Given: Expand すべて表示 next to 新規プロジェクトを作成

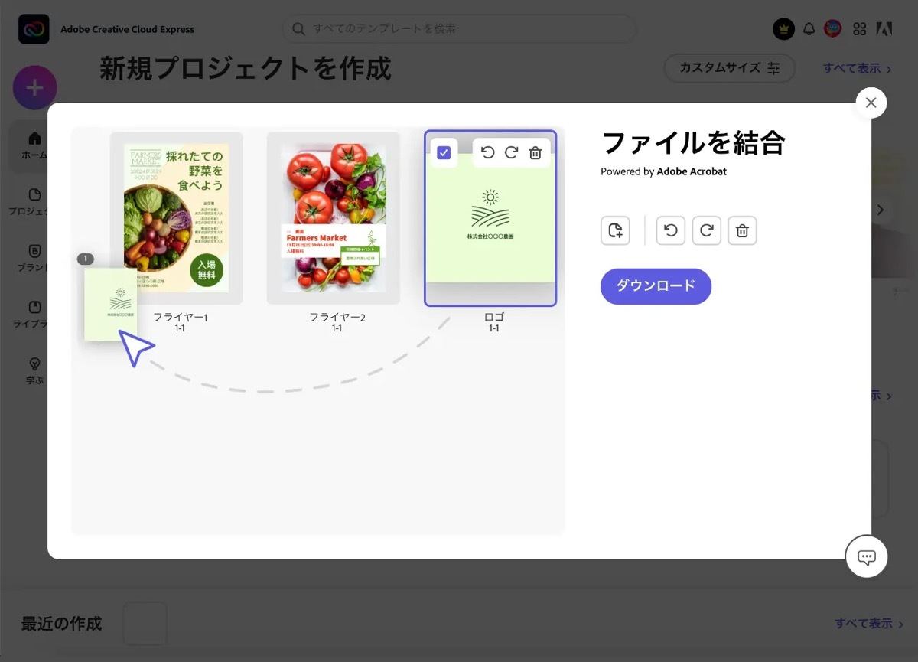Looking at the screenshot, I should pyautogui.click(x=858, y=69).
